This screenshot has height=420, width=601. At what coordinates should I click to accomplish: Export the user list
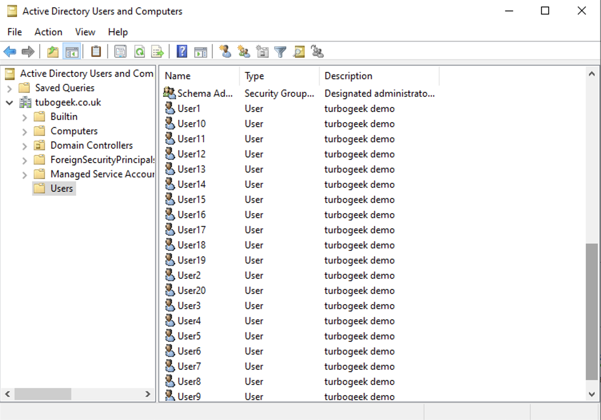(x=157, y=51)
